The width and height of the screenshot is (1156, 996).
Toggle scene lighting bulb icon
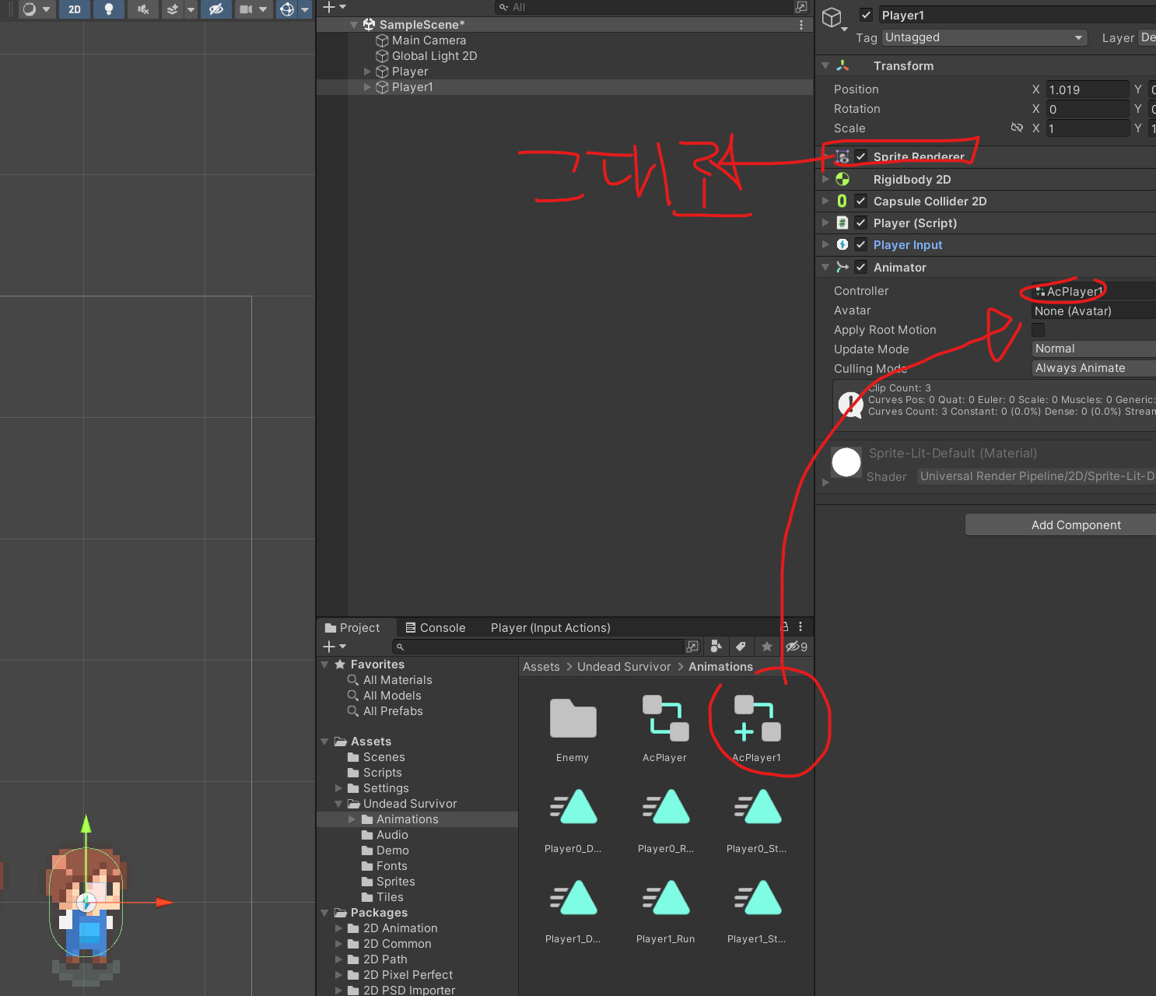pos(109,9)
